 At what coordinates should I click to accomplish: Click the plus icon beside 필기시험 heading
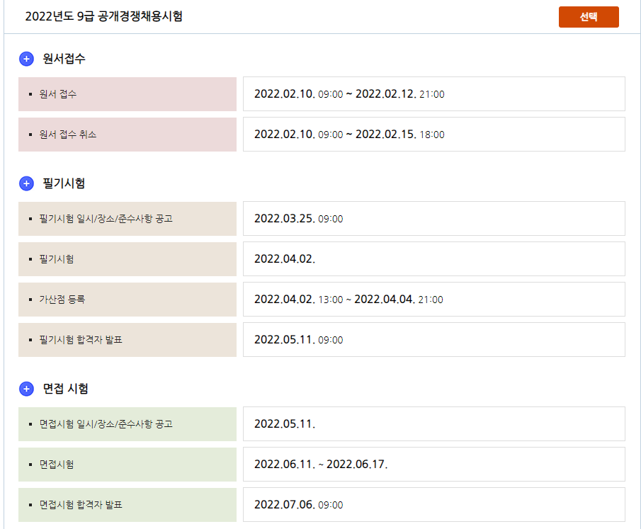(27, 183)
